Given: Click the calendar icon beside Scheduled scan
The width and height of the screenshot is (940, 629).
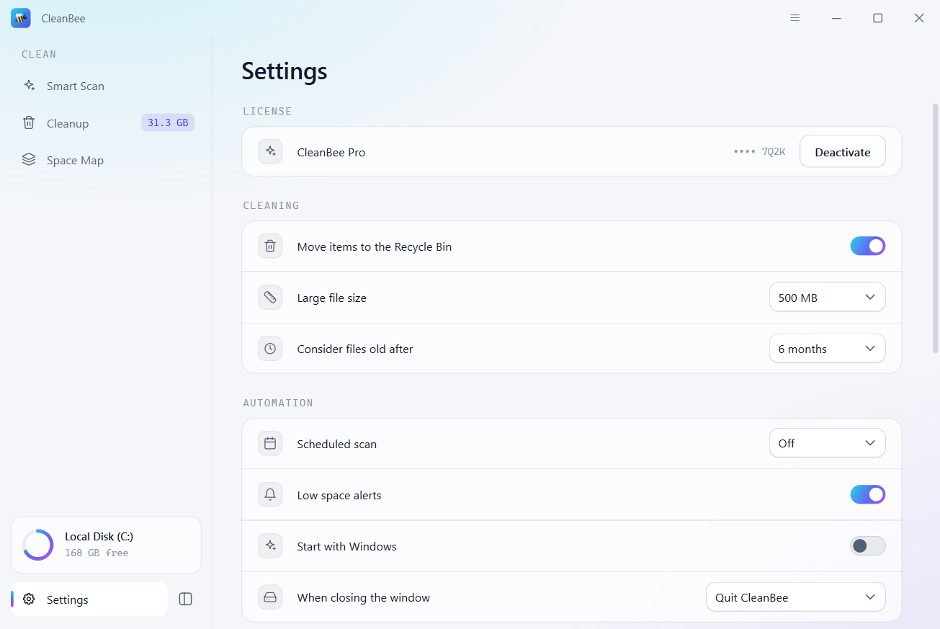Looking at the screenshot, I should tap(270, 444).
